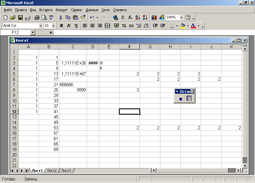Click the Copy icon
Viewport: 255px width, 183px height.
pyautogui.click(x=68, y=17)
